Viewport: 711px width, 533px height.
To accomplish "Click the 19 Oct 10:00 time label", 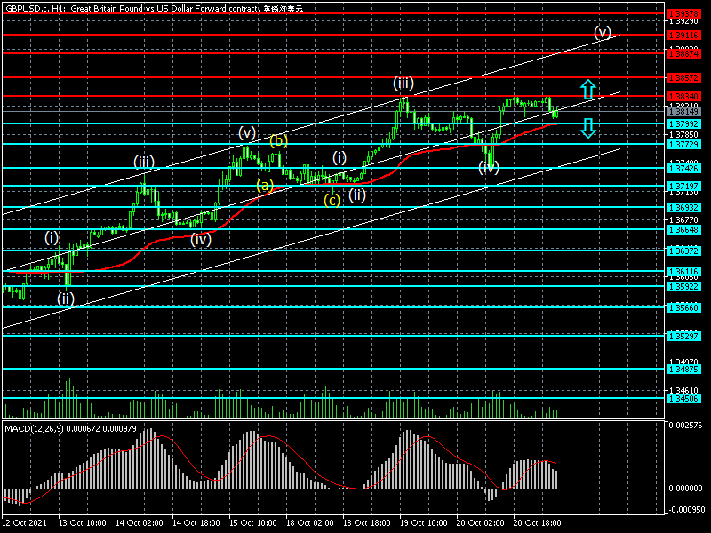I will click(424, 522).
